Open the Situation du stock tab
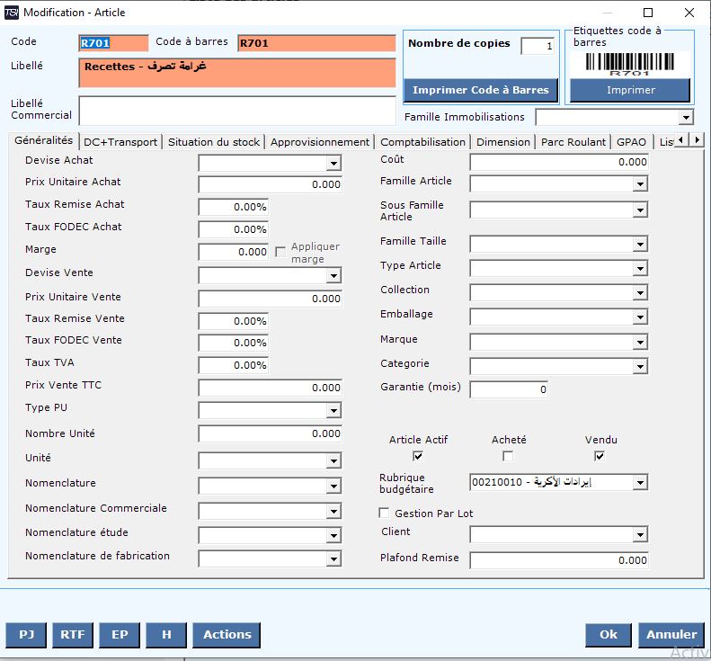This screenshot has height=661, width=711. [x=214, y=142]
